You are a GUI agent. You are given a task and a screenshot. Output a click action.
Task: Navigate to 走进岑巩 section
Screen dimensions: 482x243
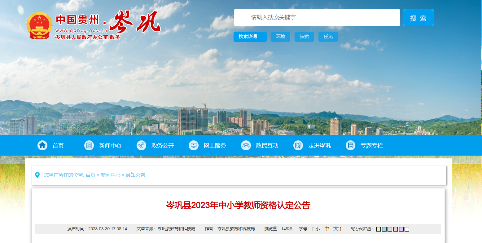[320, 146]
